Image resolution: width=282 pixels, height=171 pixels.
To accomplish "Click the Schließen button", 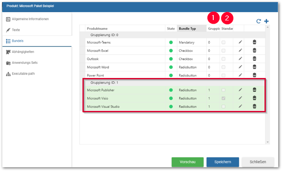I will coord(258,162).
